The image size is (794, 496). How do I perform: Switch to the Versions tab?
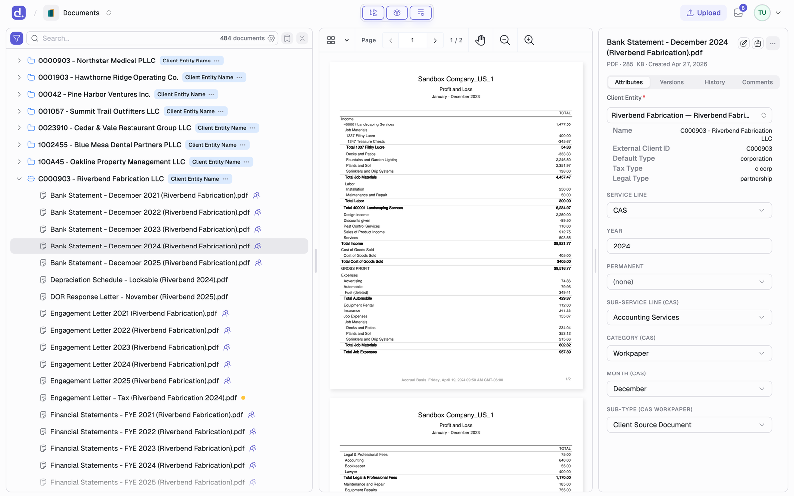pos(671,82)
